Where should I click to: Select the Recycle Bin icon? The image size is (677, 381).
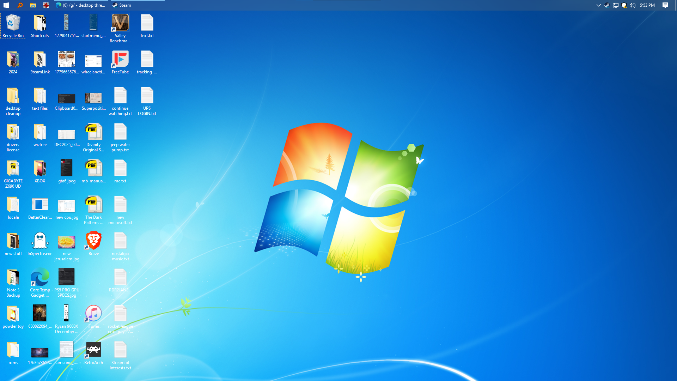pyautogui.click(x=13, y=26)
